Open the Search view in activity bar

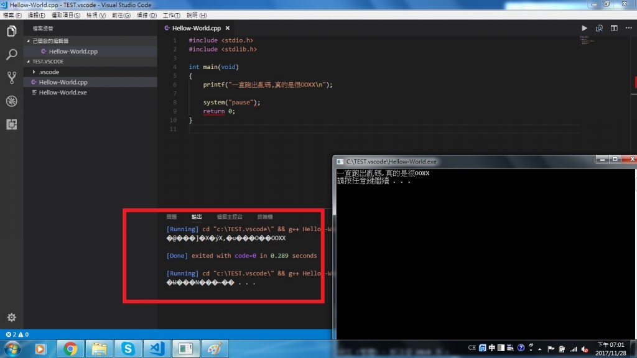[x=11, y=54]
